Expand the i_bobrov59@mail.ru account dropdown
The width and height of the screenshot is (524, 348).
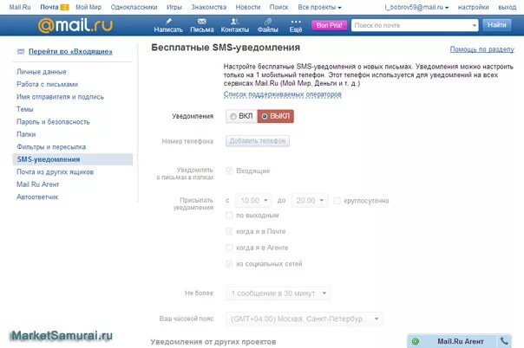[416, 7]
